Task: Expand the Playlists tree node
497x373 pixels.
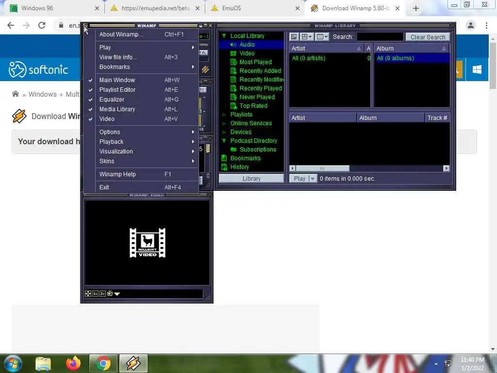Action: click(x=224, y=115)
